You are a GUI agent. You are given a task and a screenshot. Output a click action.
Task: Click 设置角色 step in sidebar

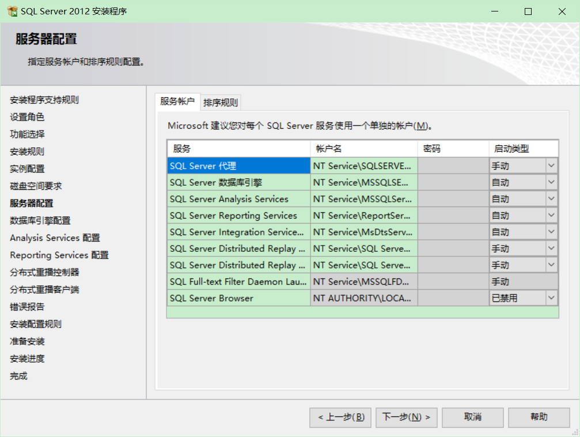click(27, 117)
